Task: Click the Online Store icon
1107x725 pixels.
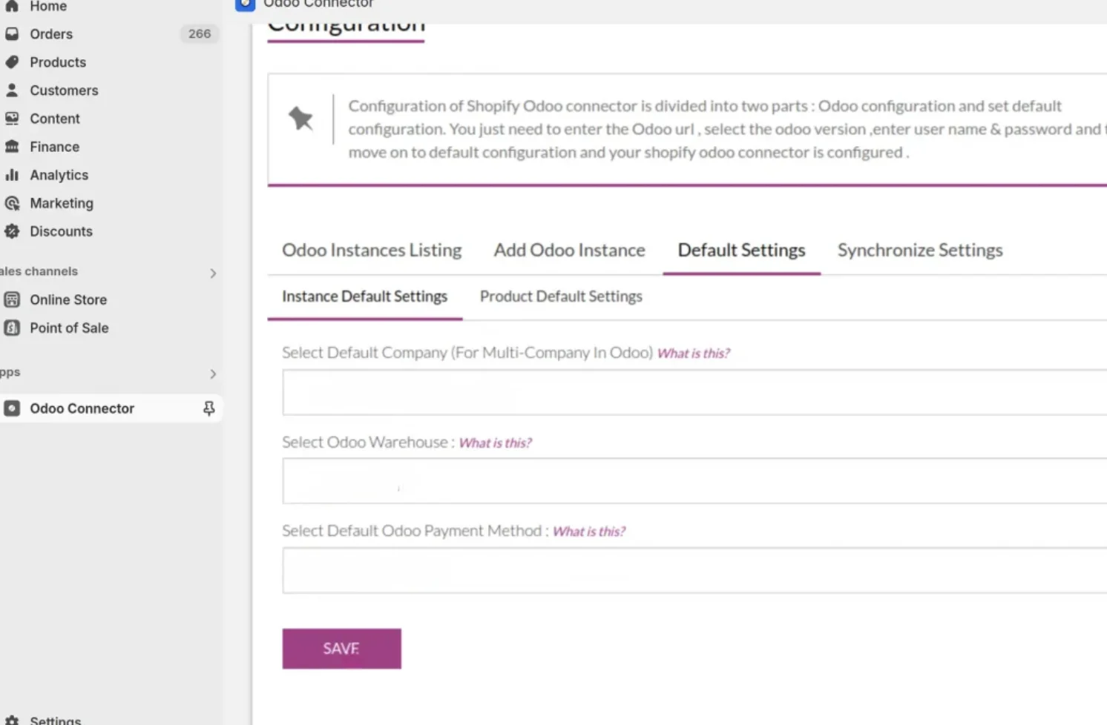Action: pos(12,299)
